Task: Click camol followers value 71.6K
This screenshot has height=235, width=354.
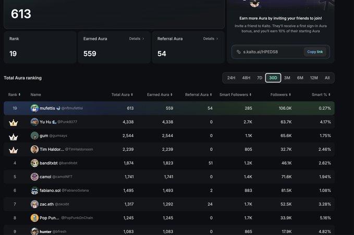Action: [x=286, y=177]
